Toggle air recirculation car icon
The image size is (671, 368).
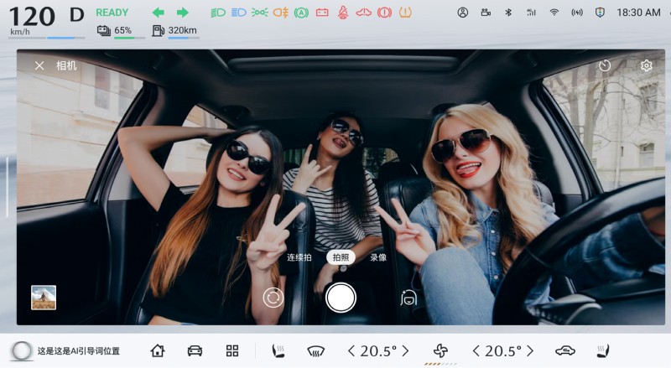(564, 351)
